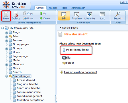Select Logon page in the tree
128x103 pixels.
pyautogui.click(x=20, y=56)
